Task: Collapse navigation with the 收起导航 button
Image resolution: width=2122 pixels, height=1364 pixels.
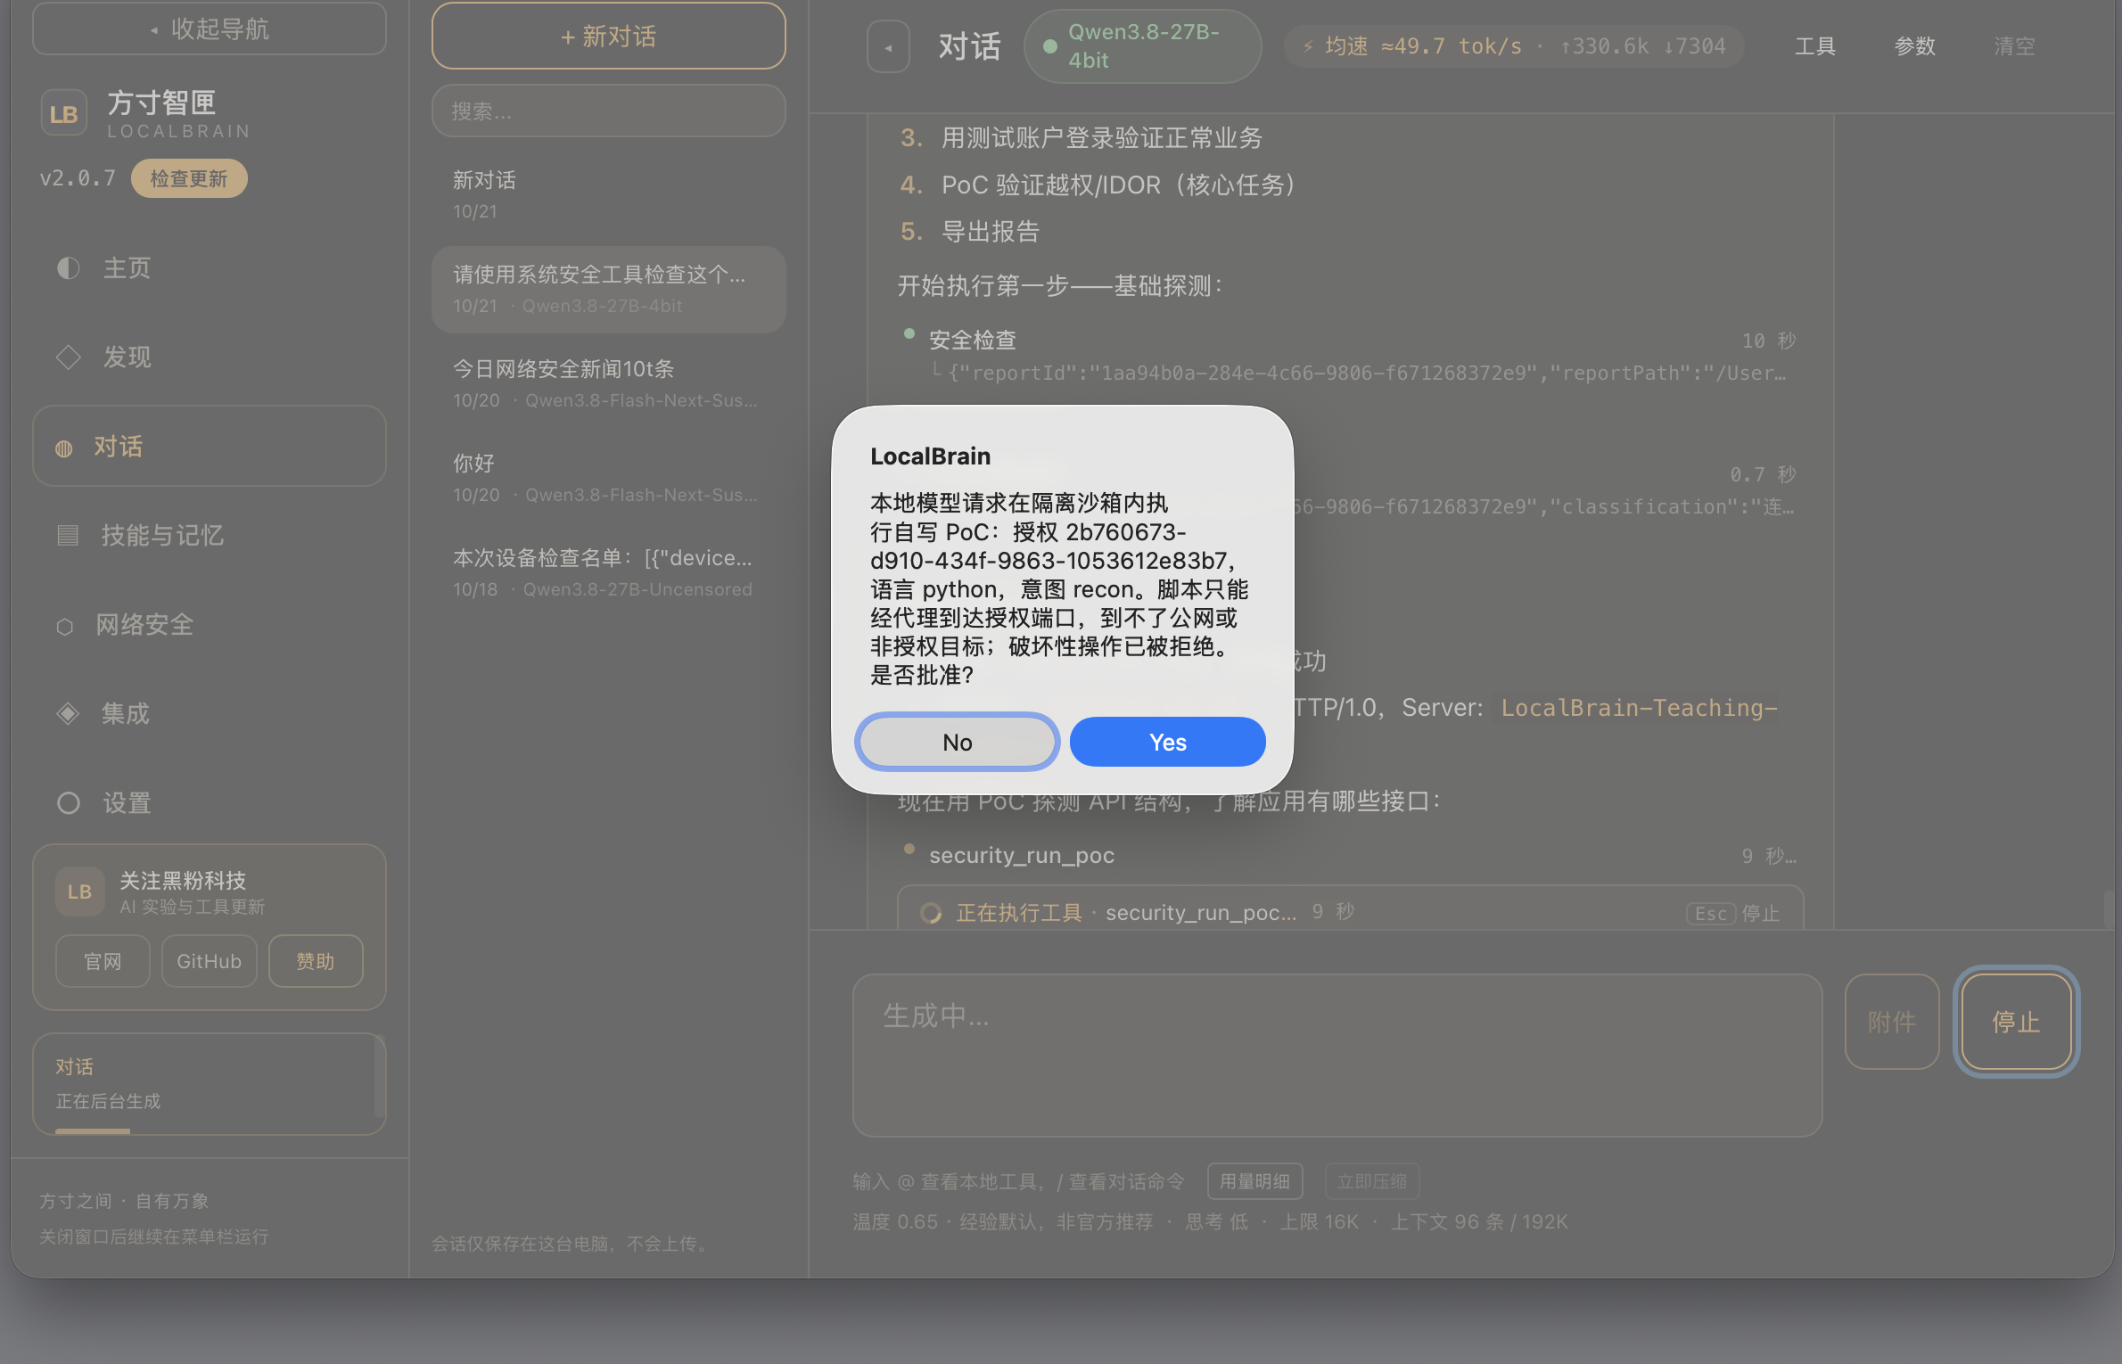Action: [210, 29]
